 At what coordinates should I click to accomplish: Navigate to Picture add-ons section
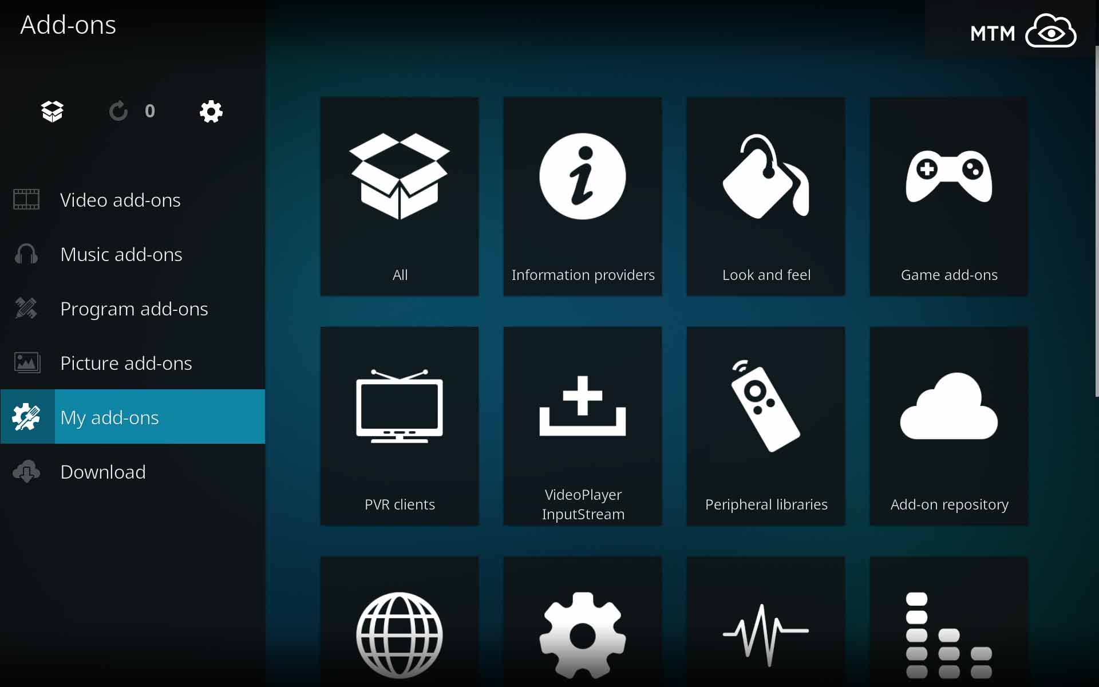(x=126, y=362)
